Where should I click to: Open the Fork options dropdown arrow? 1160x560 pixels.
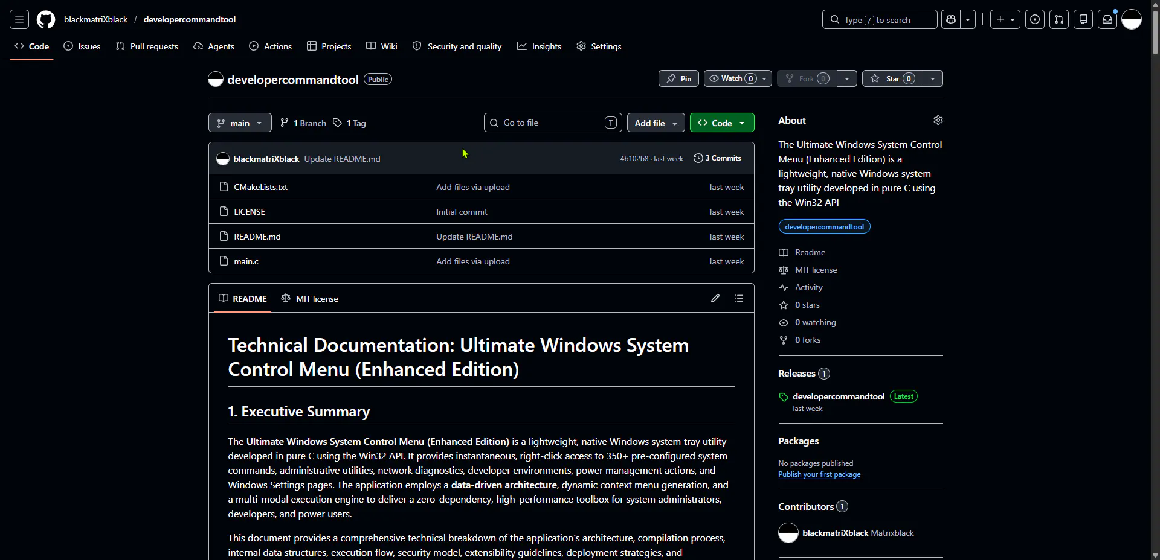point(847,78)
